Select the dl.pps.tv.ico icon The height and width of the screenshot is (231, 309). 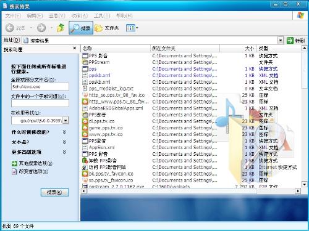[85, 121]
